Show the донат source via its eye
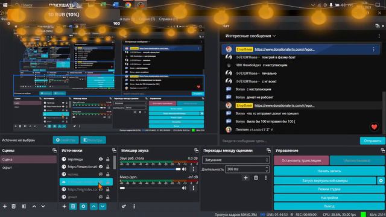386x217 pixels. pos(101,197)
